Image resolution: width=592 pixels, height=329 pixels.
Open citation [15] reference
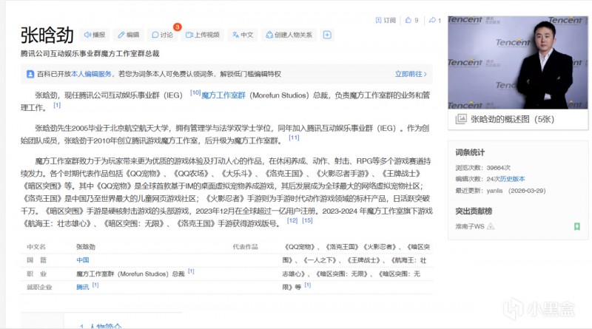click(x=307, y=220)
